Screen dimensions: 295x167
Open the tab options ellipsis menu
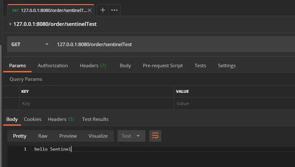(114, 10)
